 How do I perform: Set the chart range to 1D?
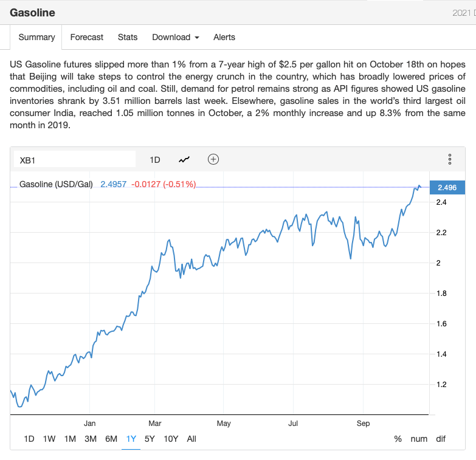coord(29,439)
